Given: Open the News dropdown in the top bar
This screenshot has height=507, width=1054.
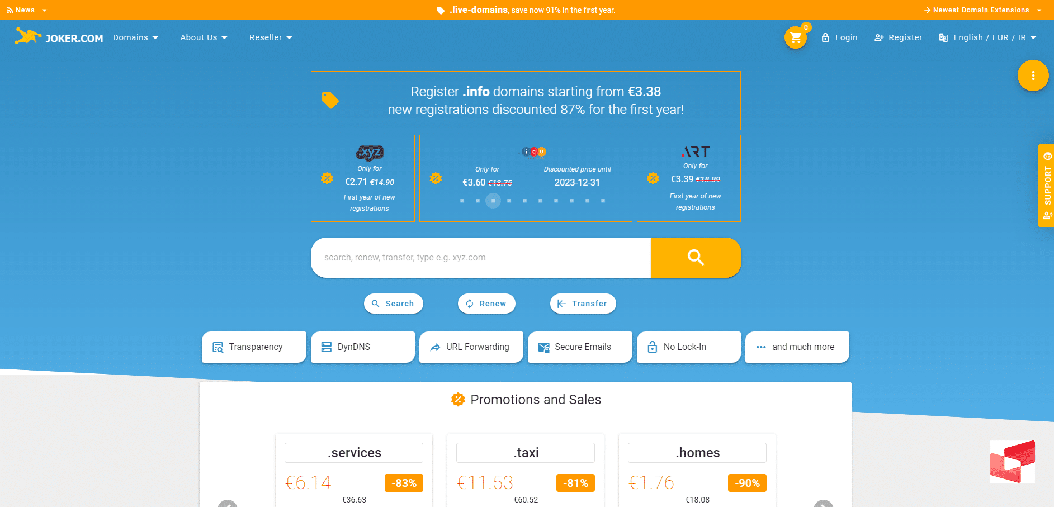Looking at the screenshot, I should 27,10.
